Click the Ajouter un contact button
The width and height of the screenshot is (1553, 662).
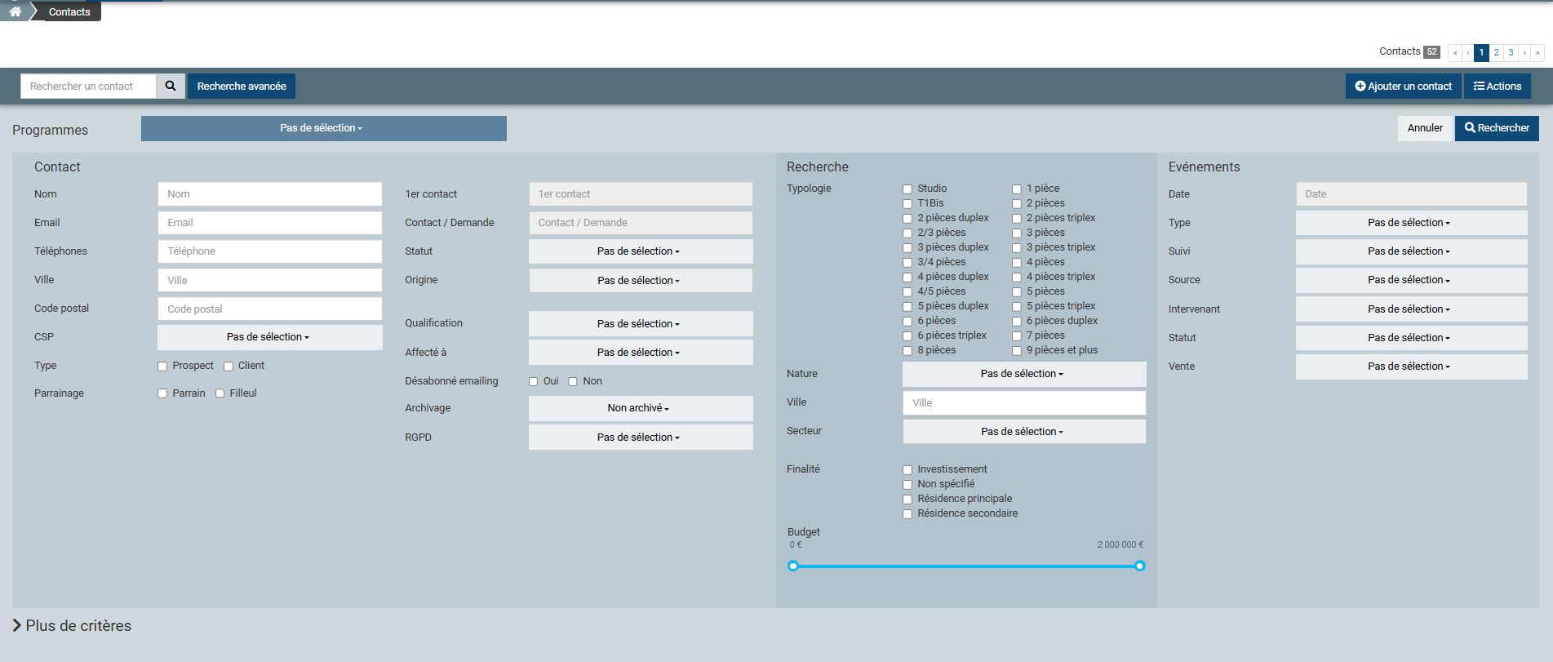[1403, 86]
